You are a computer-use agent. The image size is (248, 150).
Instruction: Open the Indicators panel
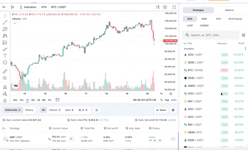28,7
